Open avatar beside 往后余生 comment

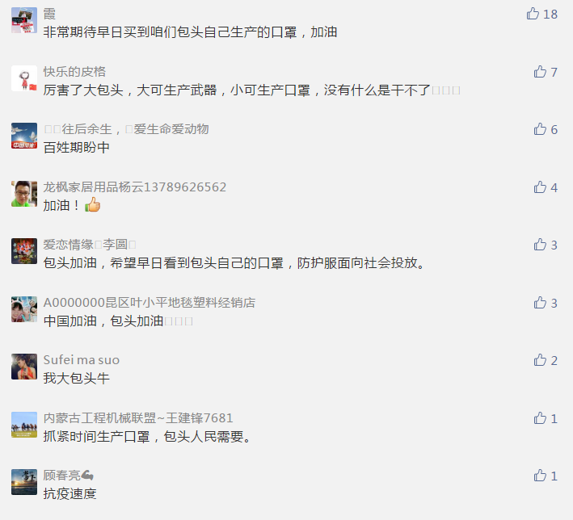[x=24, y=136]
